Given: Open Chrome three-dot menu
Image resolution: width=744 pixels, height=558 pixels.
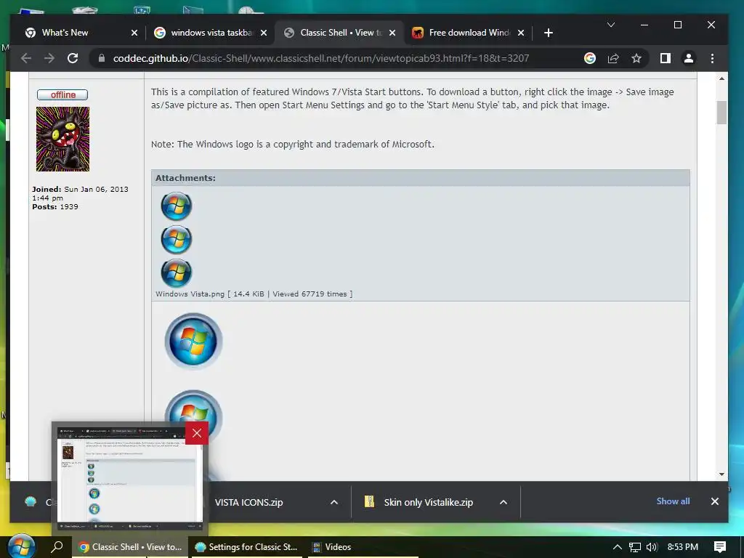Looking at the screenshot, I should (712, 58).
